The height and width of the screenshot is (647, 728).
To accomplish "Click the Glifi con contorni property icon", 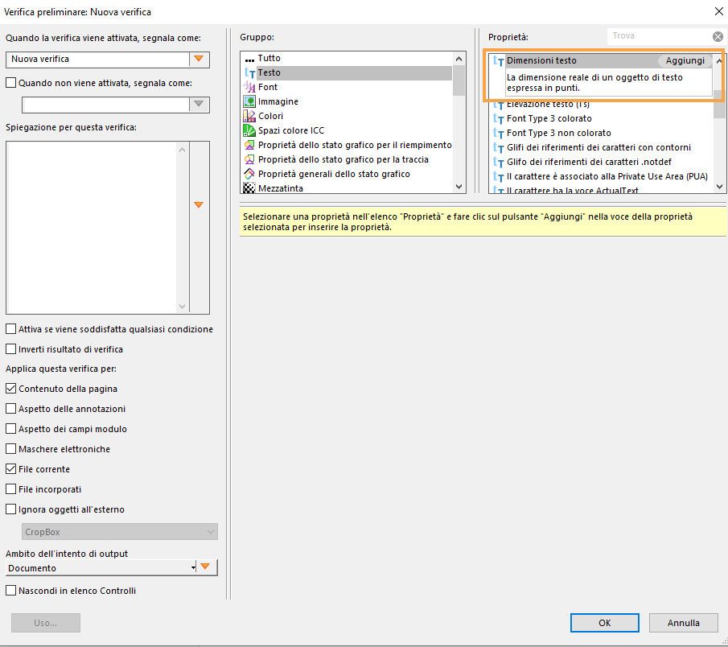I will (498, 148).
